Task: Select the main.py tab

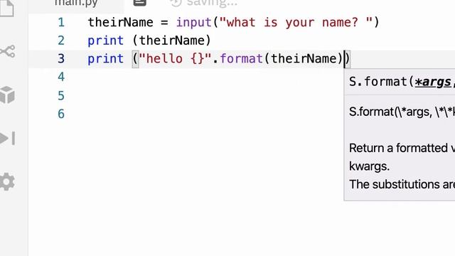Action: click(x=76, y=3)
